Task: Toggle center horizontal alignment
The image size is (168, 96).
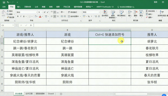Action: point(55,16)
